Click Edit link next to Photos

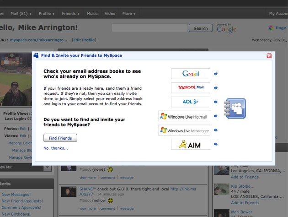point(23,129)
